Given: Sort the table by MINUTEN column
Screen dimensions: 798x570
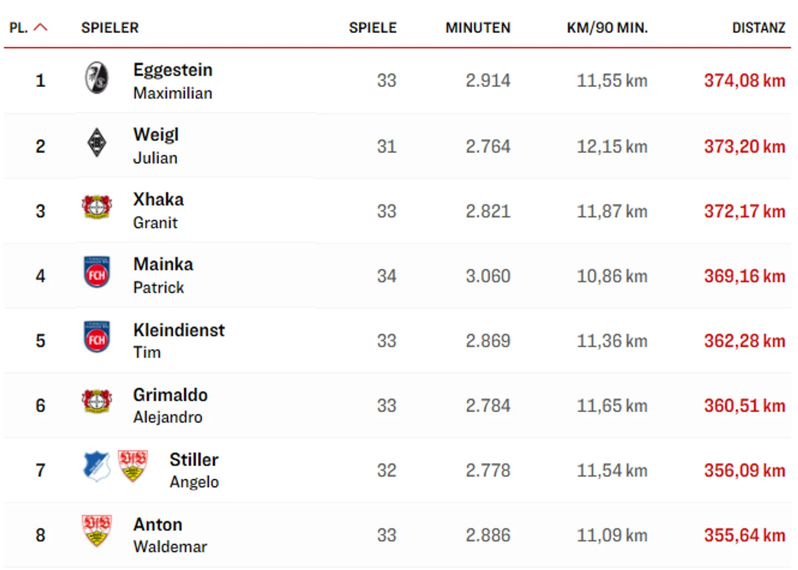Looking at the screenshot, I should point(477,28).
